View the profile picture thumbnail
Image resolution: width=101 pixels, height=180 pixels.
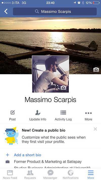pos(50,74)
